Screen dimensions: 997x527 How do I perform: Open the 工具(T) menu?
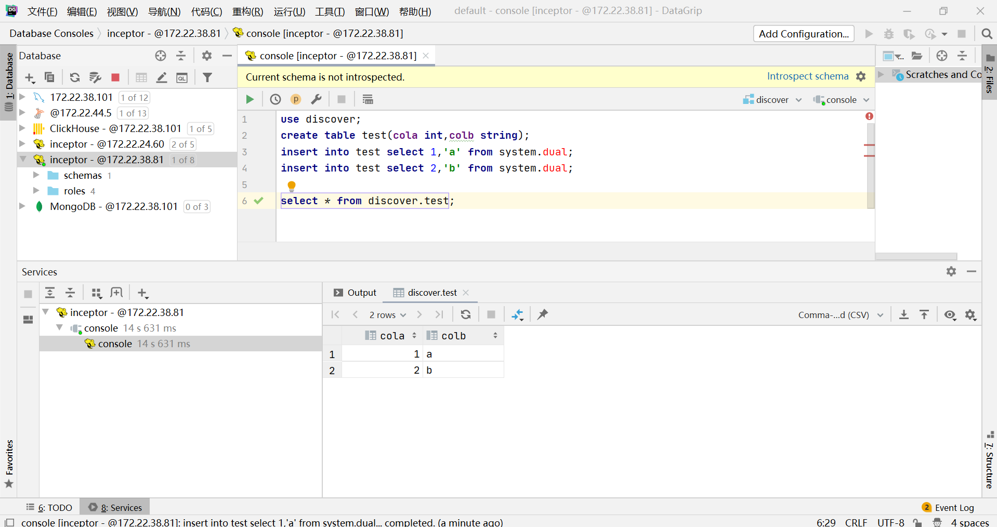coord(330,11)
